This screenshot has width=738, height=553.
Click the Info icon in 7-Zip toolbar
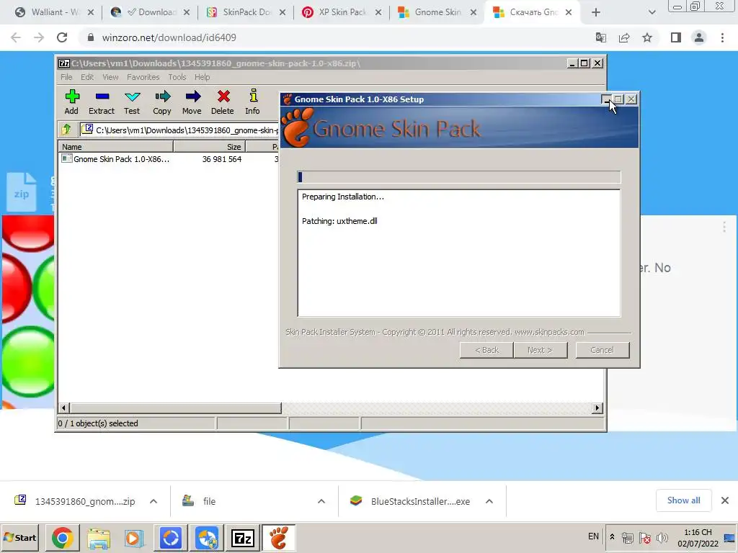253,102
